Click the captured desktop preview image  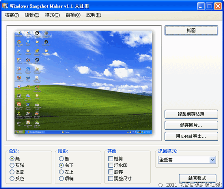pyautogui.click(x=83, y=82)
